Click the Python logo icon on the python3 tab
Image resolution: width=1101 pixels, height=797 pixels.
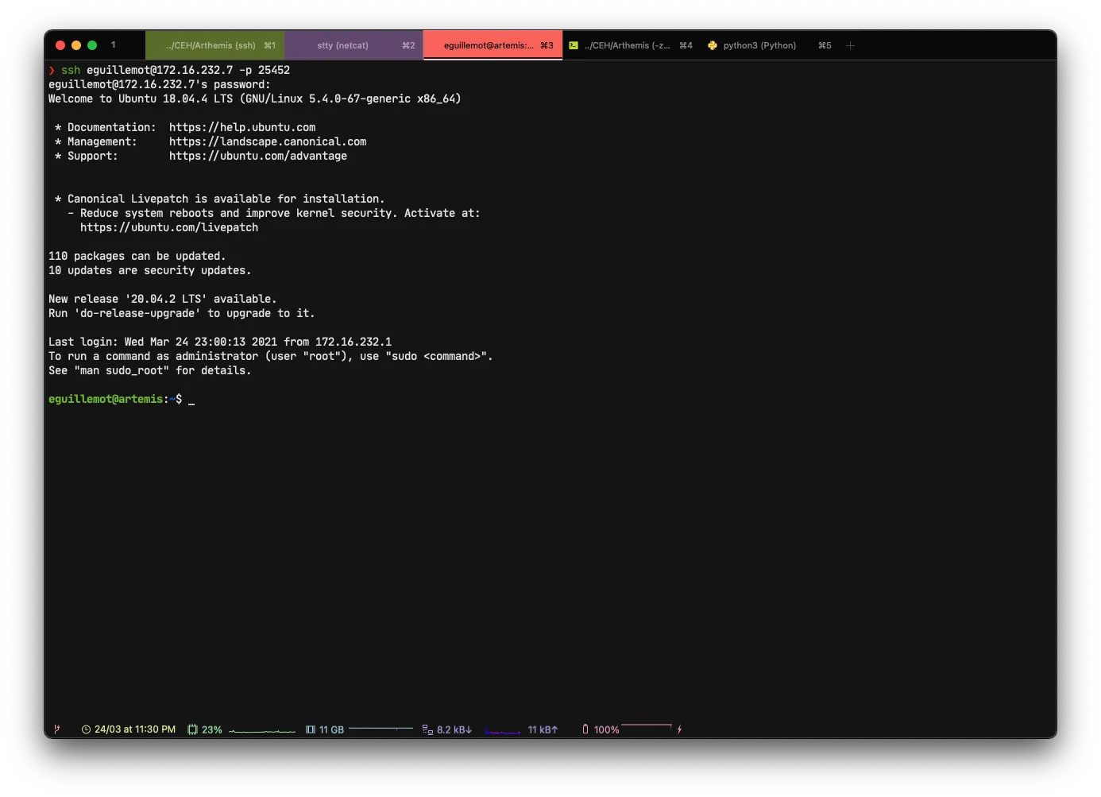tap(713, 45)
